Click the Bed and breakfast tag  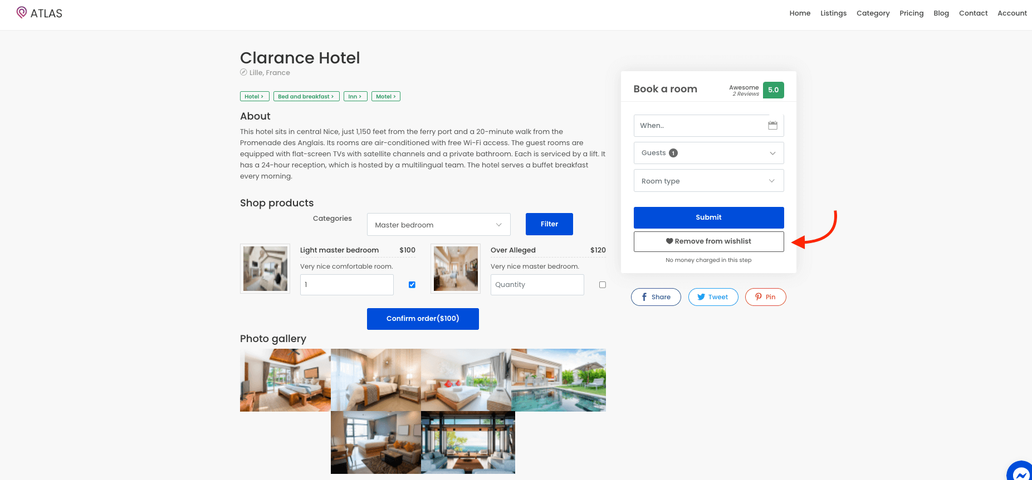306,96
